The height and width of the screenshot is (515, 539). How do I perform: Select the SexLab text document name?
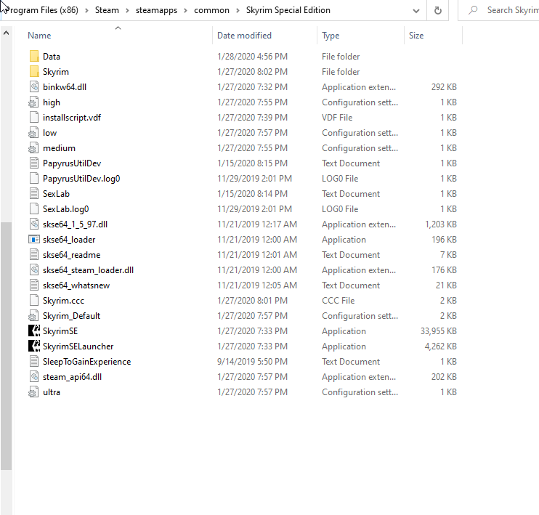[x=56, y=194]
